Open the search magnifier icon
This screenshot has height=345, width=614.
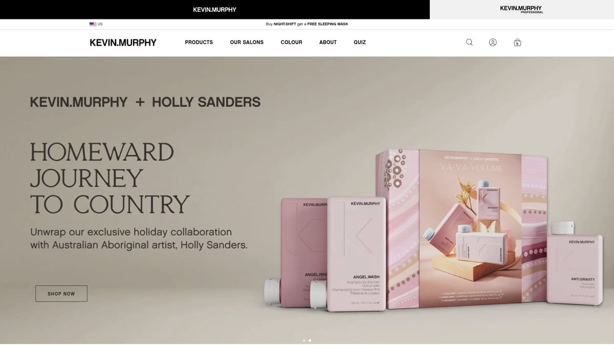point(469,42)
